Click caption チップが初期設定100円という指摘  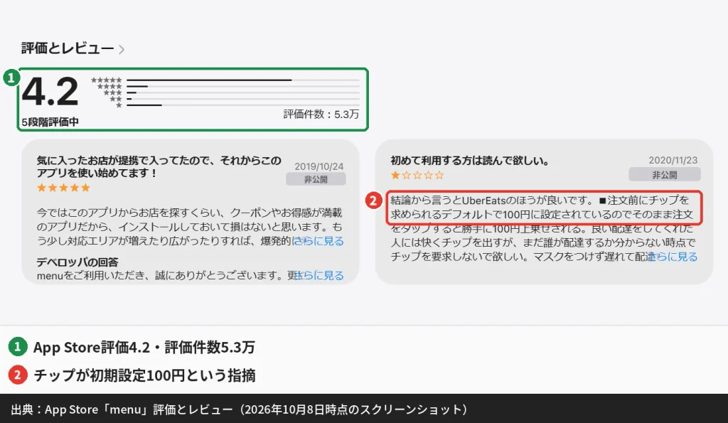point(144,375)
